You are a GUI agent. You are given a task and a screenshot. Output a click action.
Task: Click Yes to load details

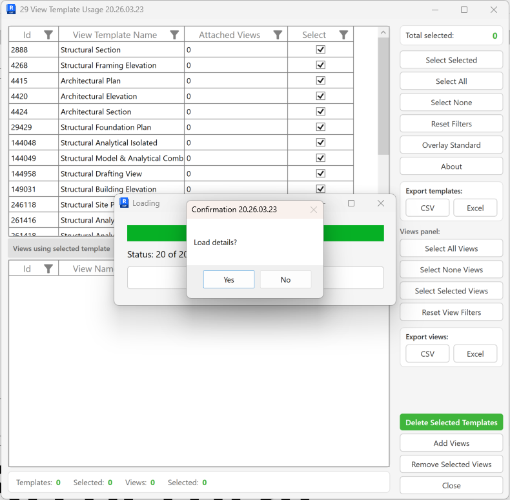point(229,279)
